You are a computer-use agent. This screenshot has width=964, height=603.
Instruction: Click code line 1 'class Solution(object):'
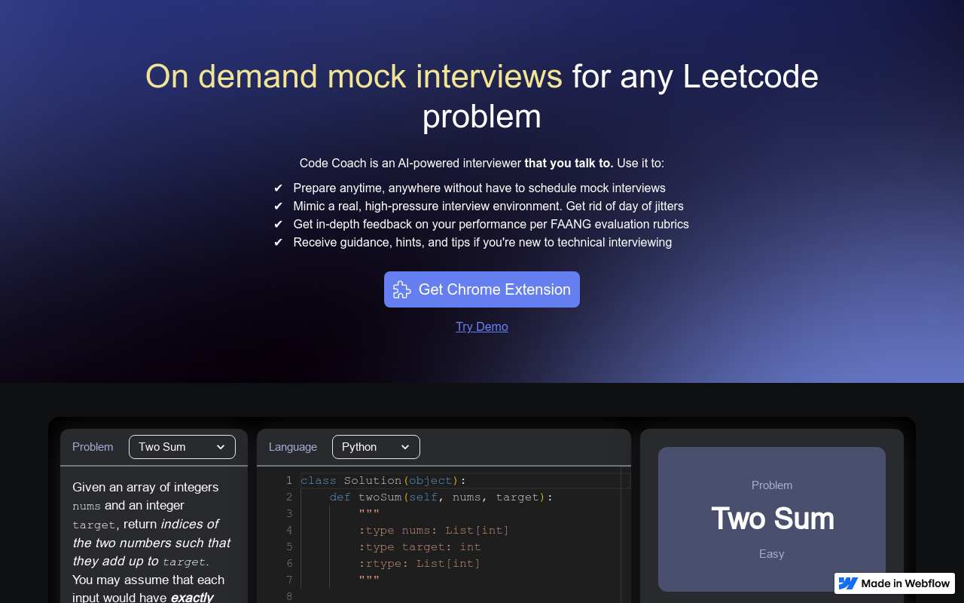point(383,480)
